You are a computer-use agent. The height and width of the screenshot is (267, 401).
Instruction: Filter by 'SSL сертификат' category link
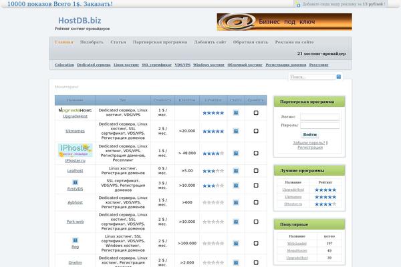[157, 65]
